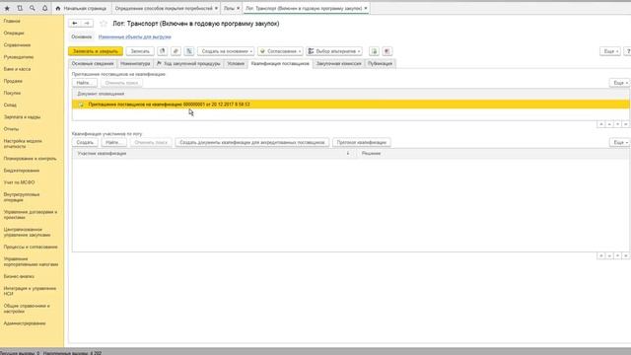Switch to Публикация tab
Viewport: 631px width, 355px height.
[381, 63]
